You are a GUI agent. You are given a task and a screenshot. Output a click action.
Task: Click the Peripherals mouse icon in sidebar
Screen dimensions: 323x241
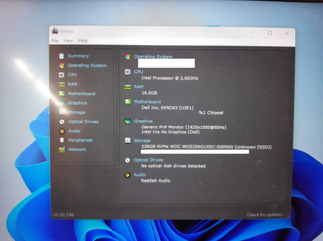[x=62, y=140]
